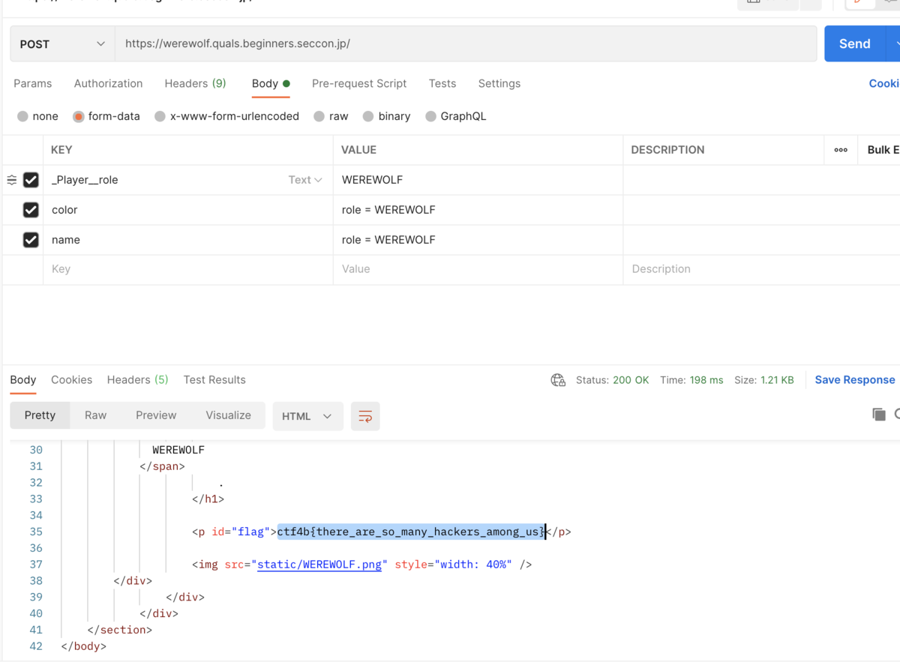Click the empty Description field
The width and height of the screenshot is (900, 668).
pos(761,269)
